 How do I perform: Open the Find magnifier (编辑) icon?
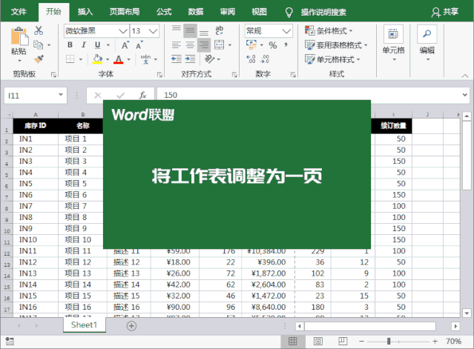(427, 34)
